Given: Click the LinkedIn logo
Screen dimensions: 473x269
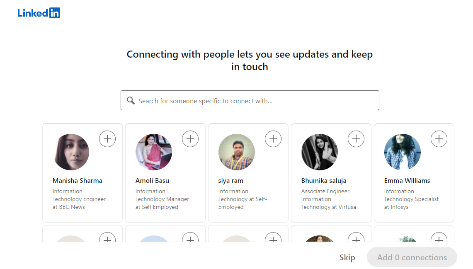Looking at the screenshot, I should (39, 12).
